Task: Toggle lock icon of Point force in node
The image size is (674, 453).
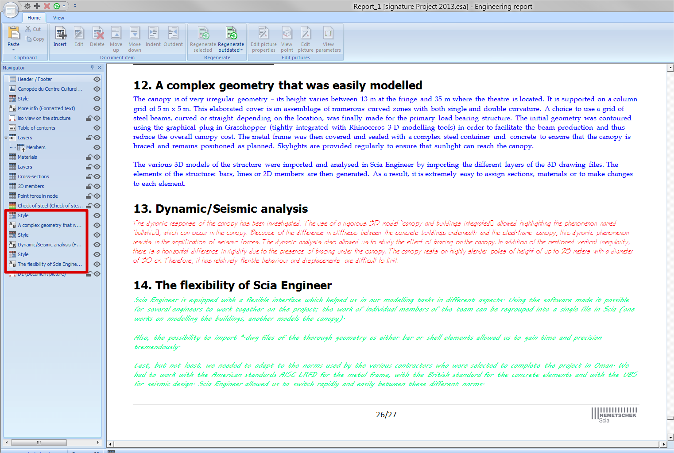Action: (x=89, y=196)
